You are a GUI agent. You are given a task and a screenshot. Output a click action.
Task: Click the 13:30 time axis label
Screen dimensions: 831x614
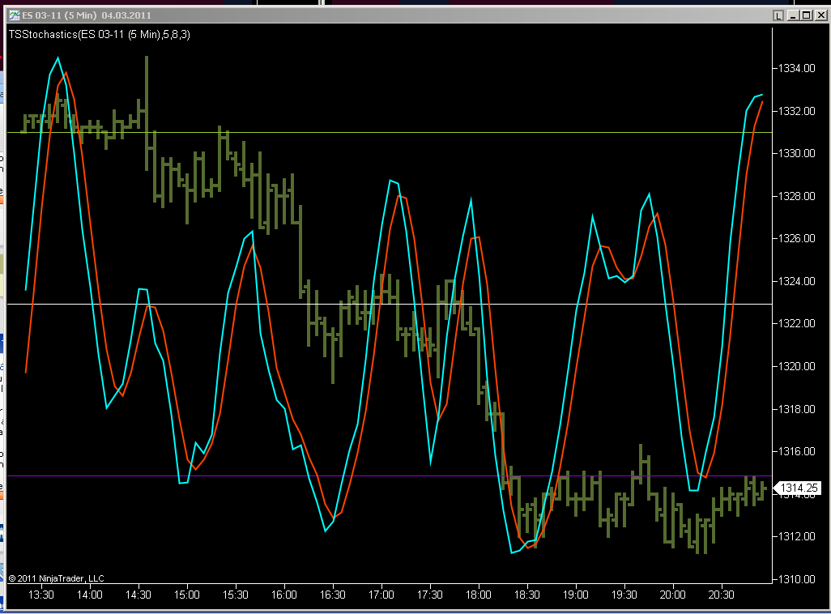(x=40, y=595)
